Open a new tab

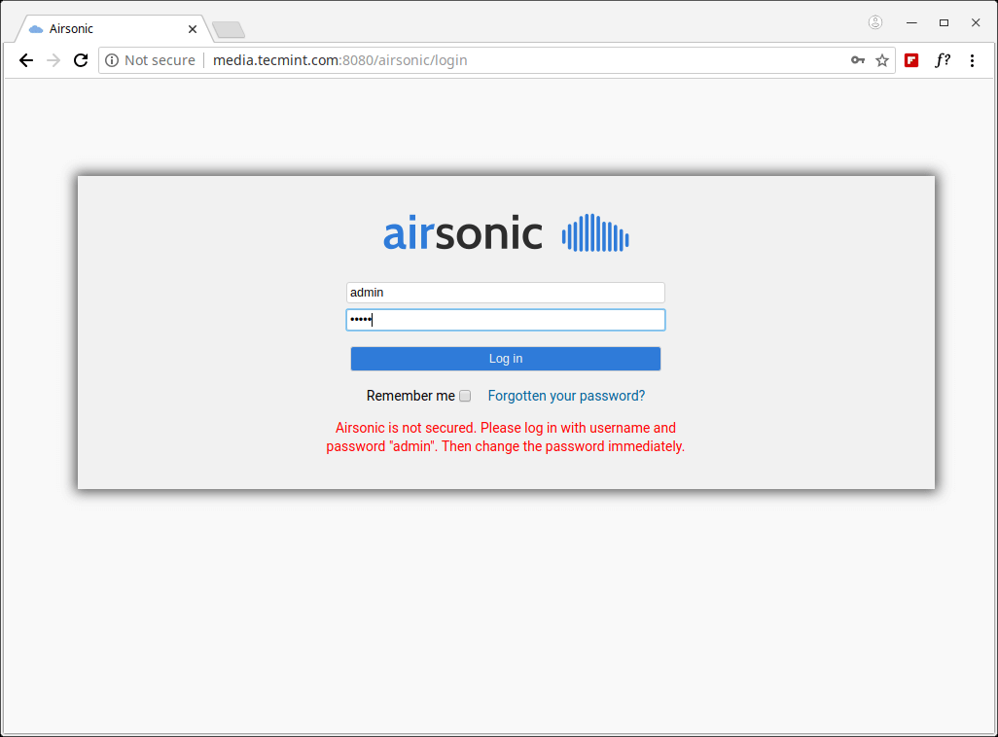(229, 29)
